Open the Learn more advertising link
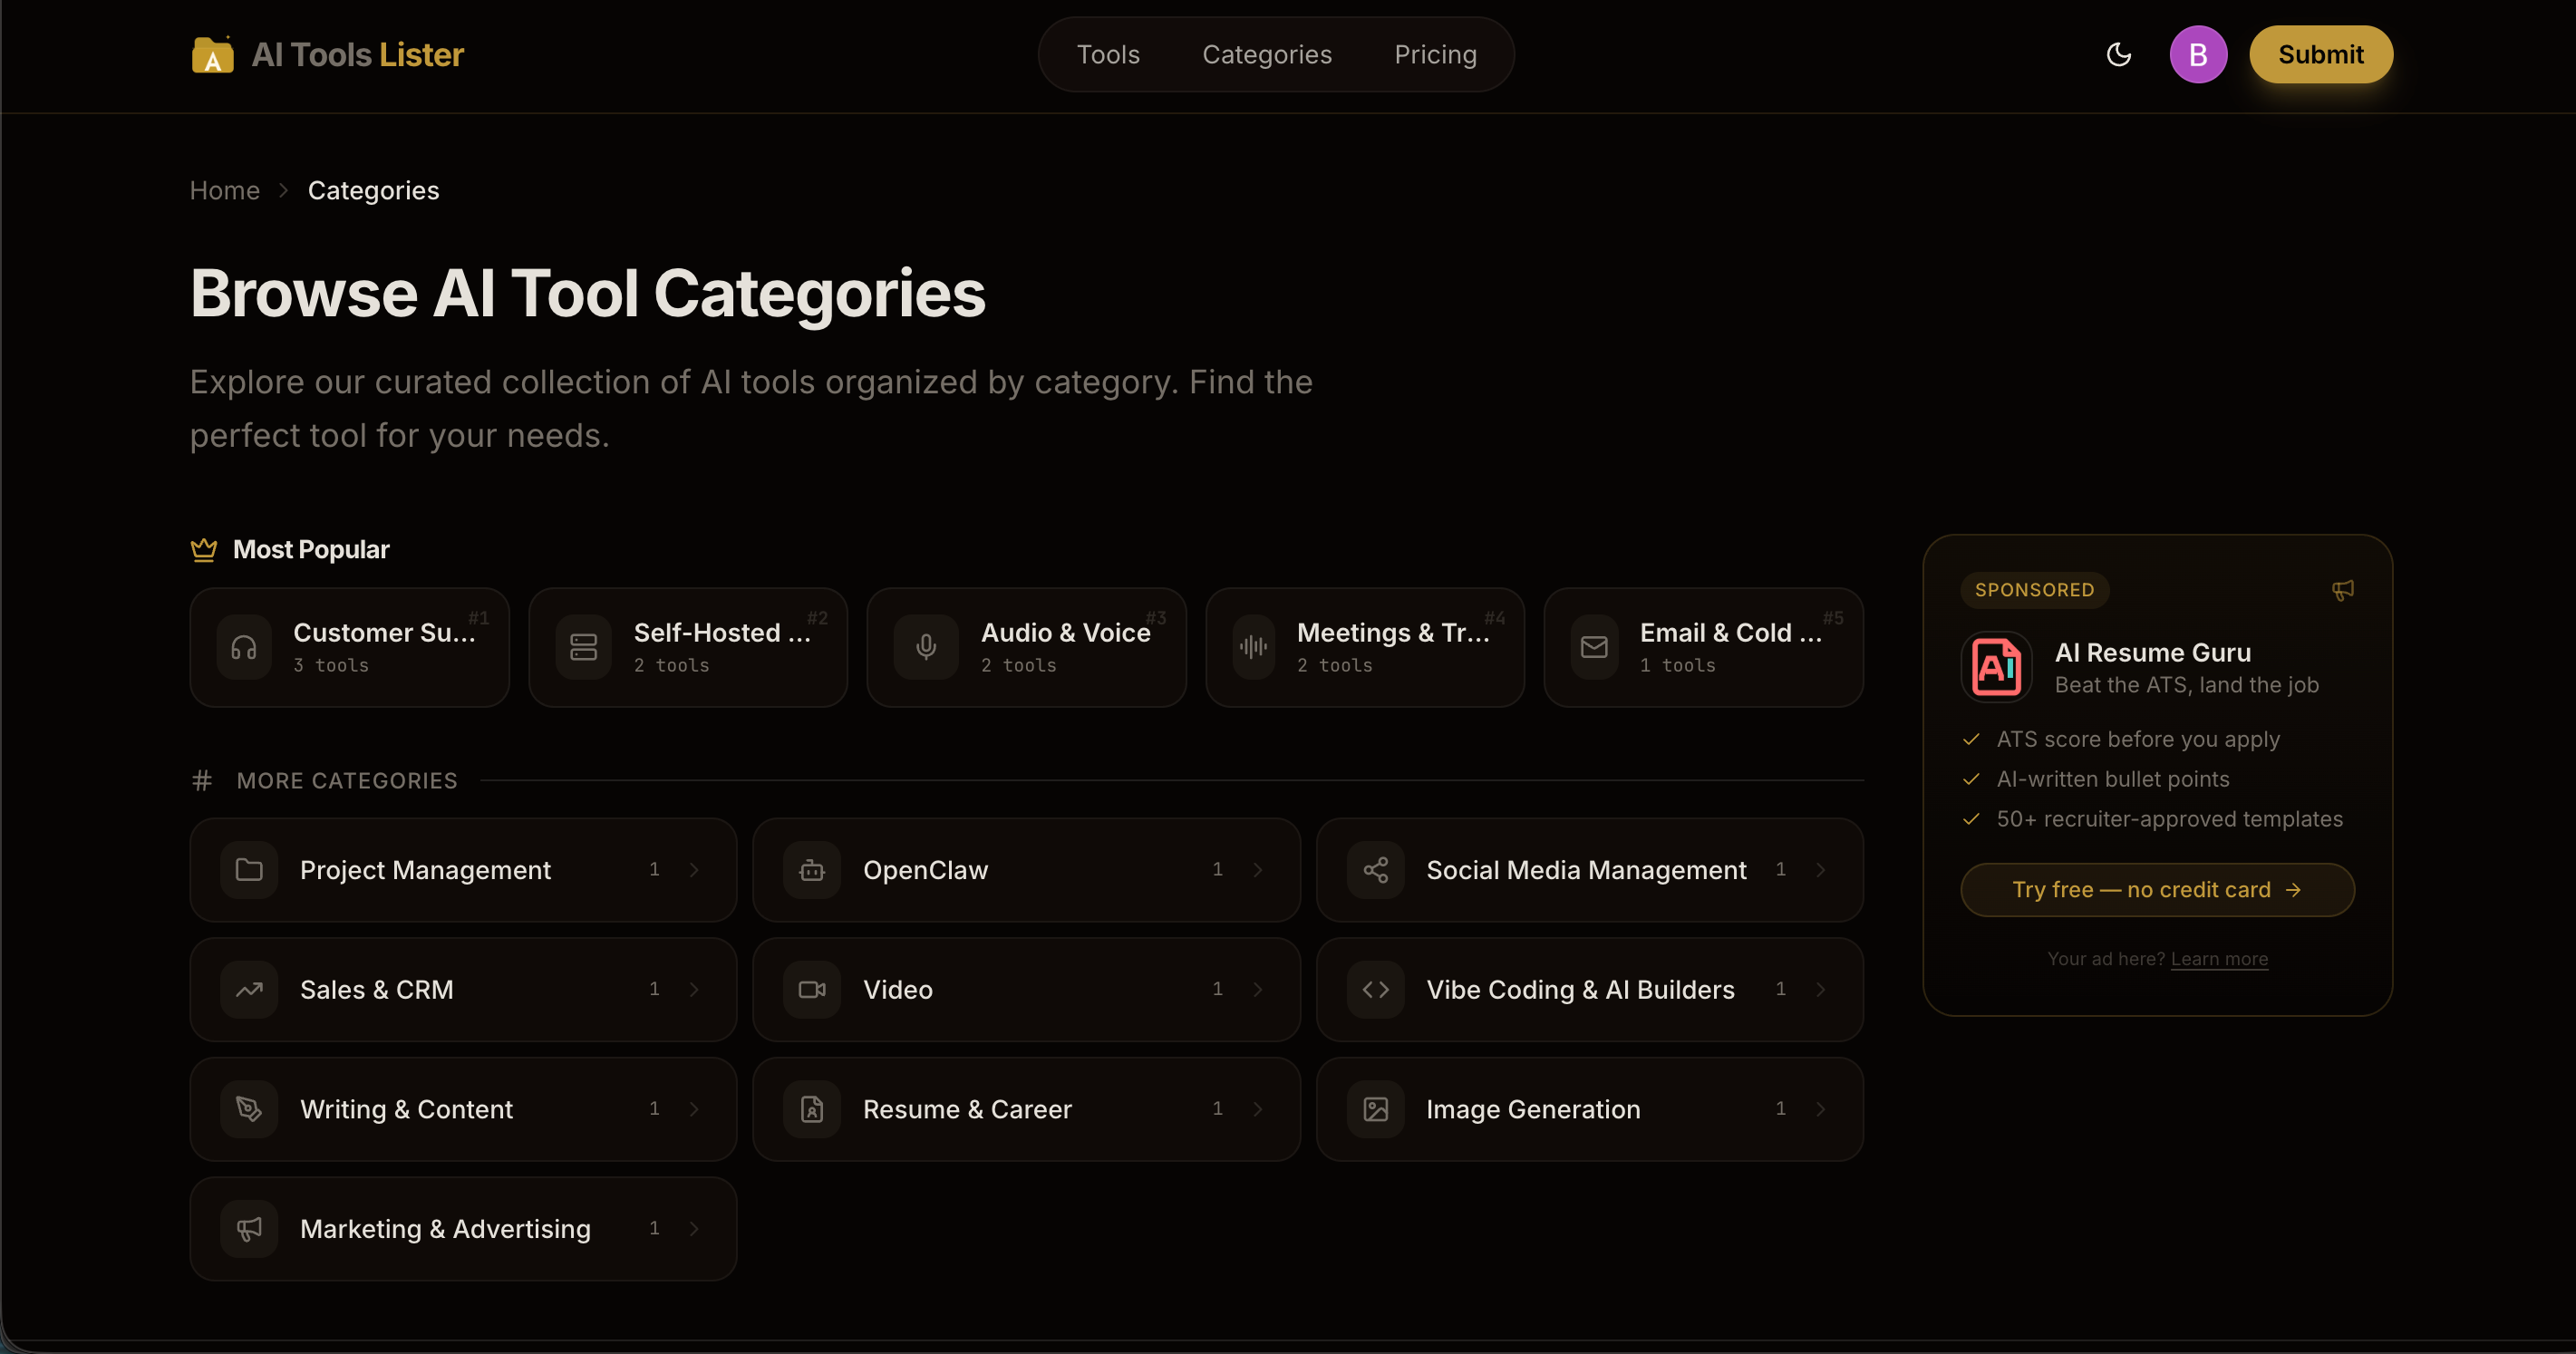This screenshot has height=1354, width=2576. tap(2219, 958)
